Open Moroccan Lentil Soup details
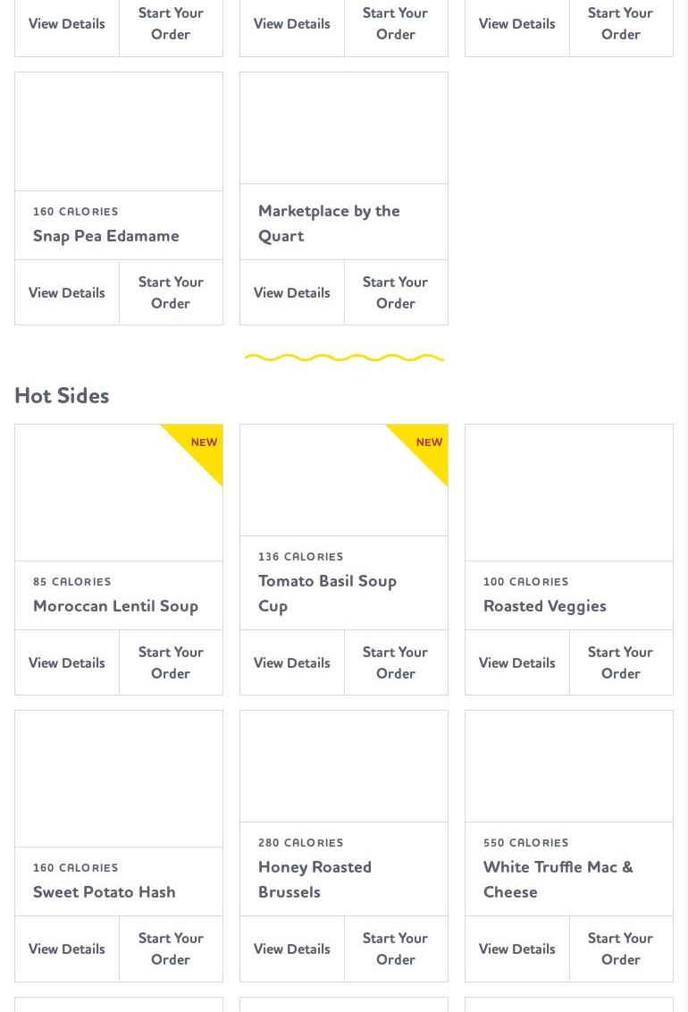The height and width of the screenshot is (1012, 688). click(67, 662)
